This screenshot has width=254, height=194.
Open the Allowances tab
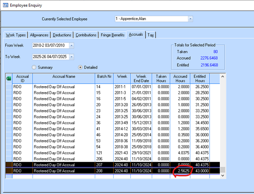pos(39,35)
